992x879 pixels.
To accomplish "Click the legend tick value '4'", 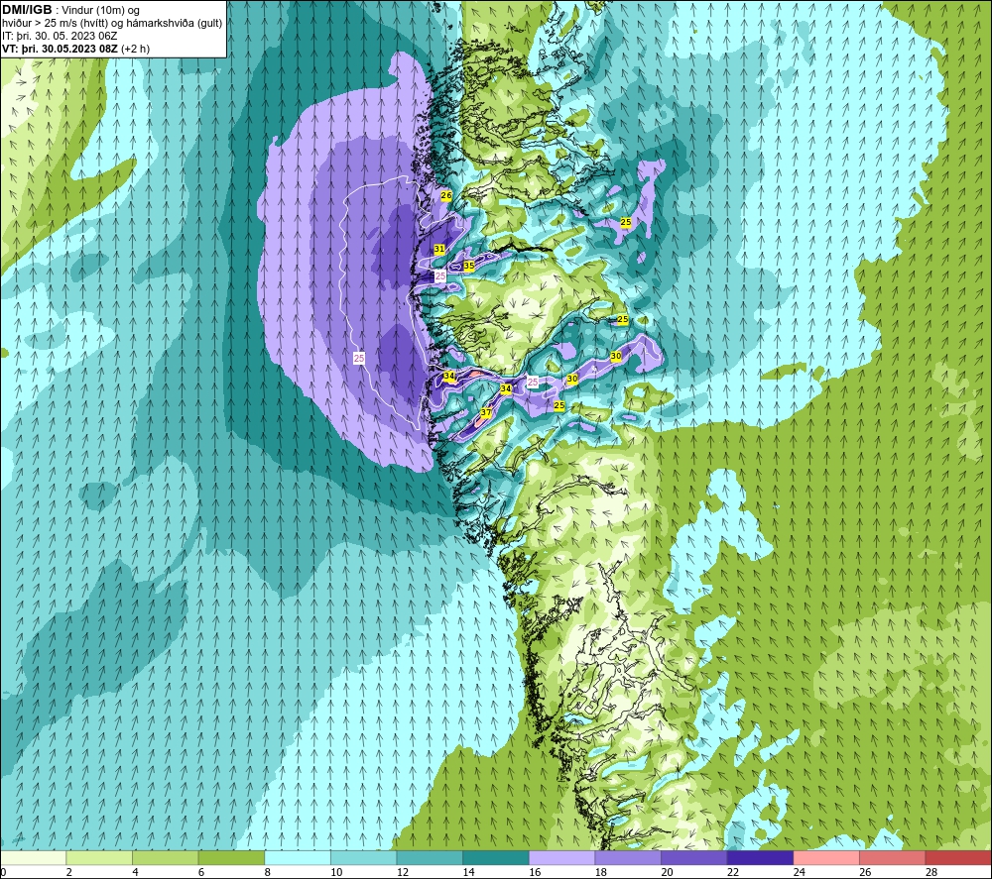I will click(135, 872).
